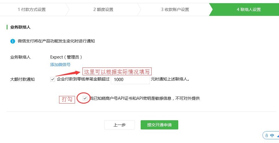Click the red 打勾 annotation label
The width and height of the screenshot is (279, 143).
67,99
